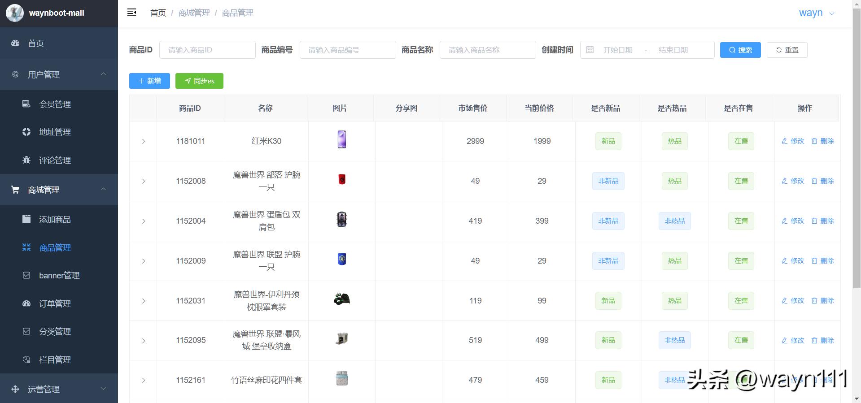Click the 红米K30 product thumbnail
861x403 pixels.
(341, 140)
